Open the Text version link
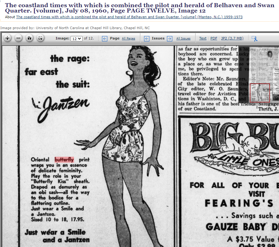This screenshot has height=247, width=279. tap(203, 38)
